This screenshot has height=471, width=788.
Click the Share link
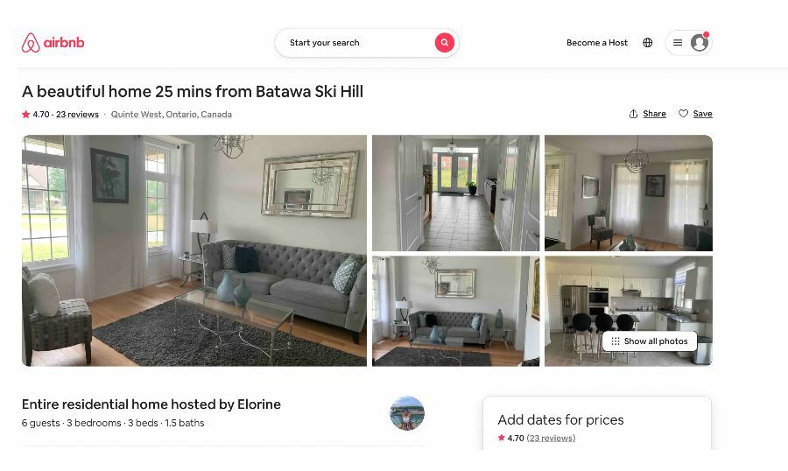[x=654, y=114]
